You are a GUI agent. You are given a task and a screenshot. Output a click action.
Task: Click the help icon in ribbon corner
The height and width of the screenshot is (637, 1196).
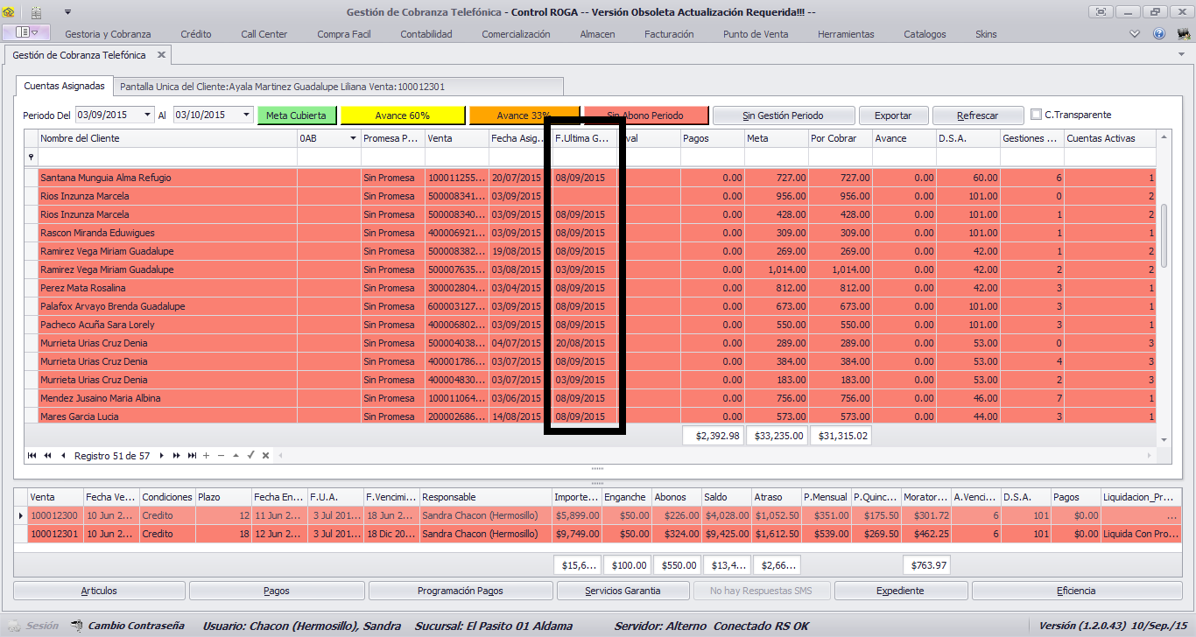1159,33
